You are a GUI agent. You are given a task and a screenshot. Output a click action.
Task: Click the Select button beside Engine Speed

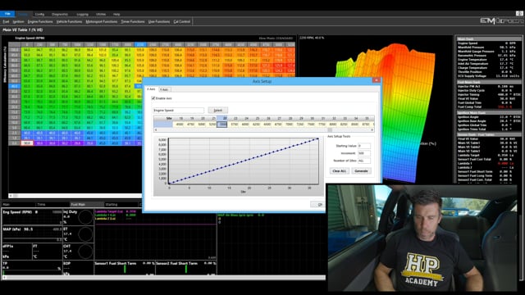coord(217,110)
